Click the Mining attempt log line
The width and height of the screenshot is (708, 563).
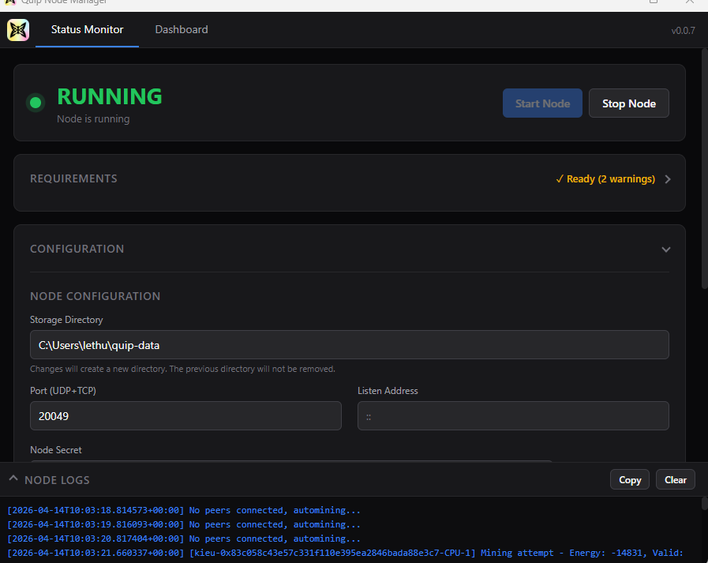click(346, 553)
